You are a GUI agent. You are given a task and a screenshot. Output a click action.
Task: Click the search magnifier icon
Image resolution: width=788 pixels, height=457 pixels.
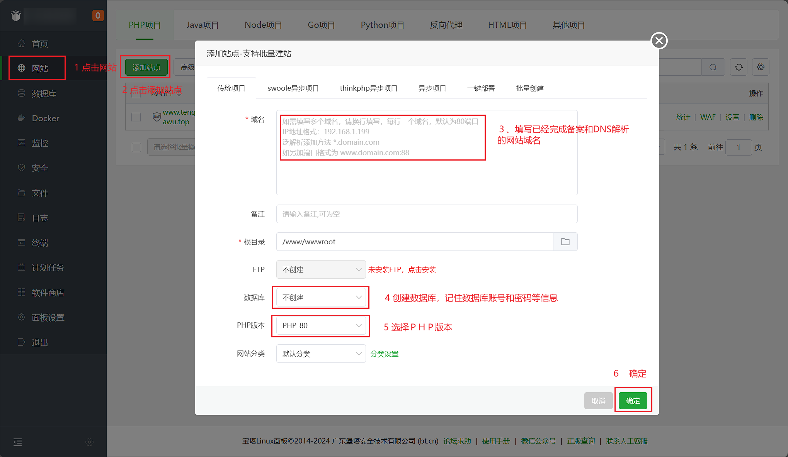click(x=713, y=67)
